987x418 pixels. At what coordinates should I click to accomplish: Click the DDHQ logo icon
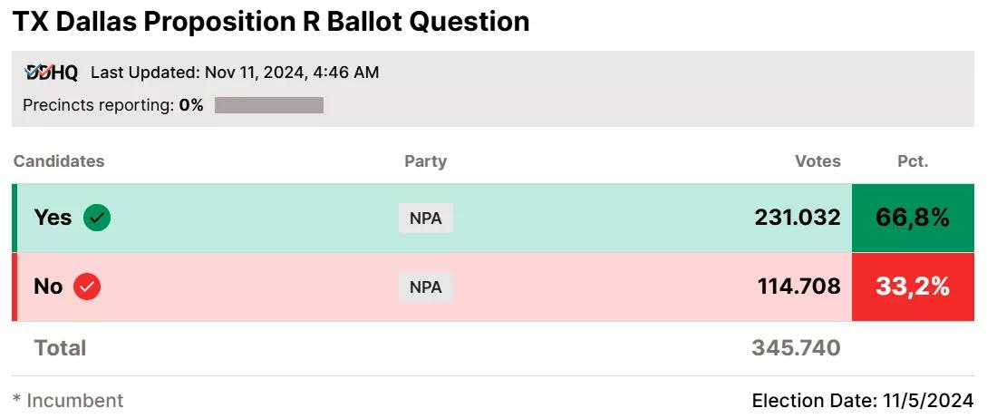[x=51, y=73]
